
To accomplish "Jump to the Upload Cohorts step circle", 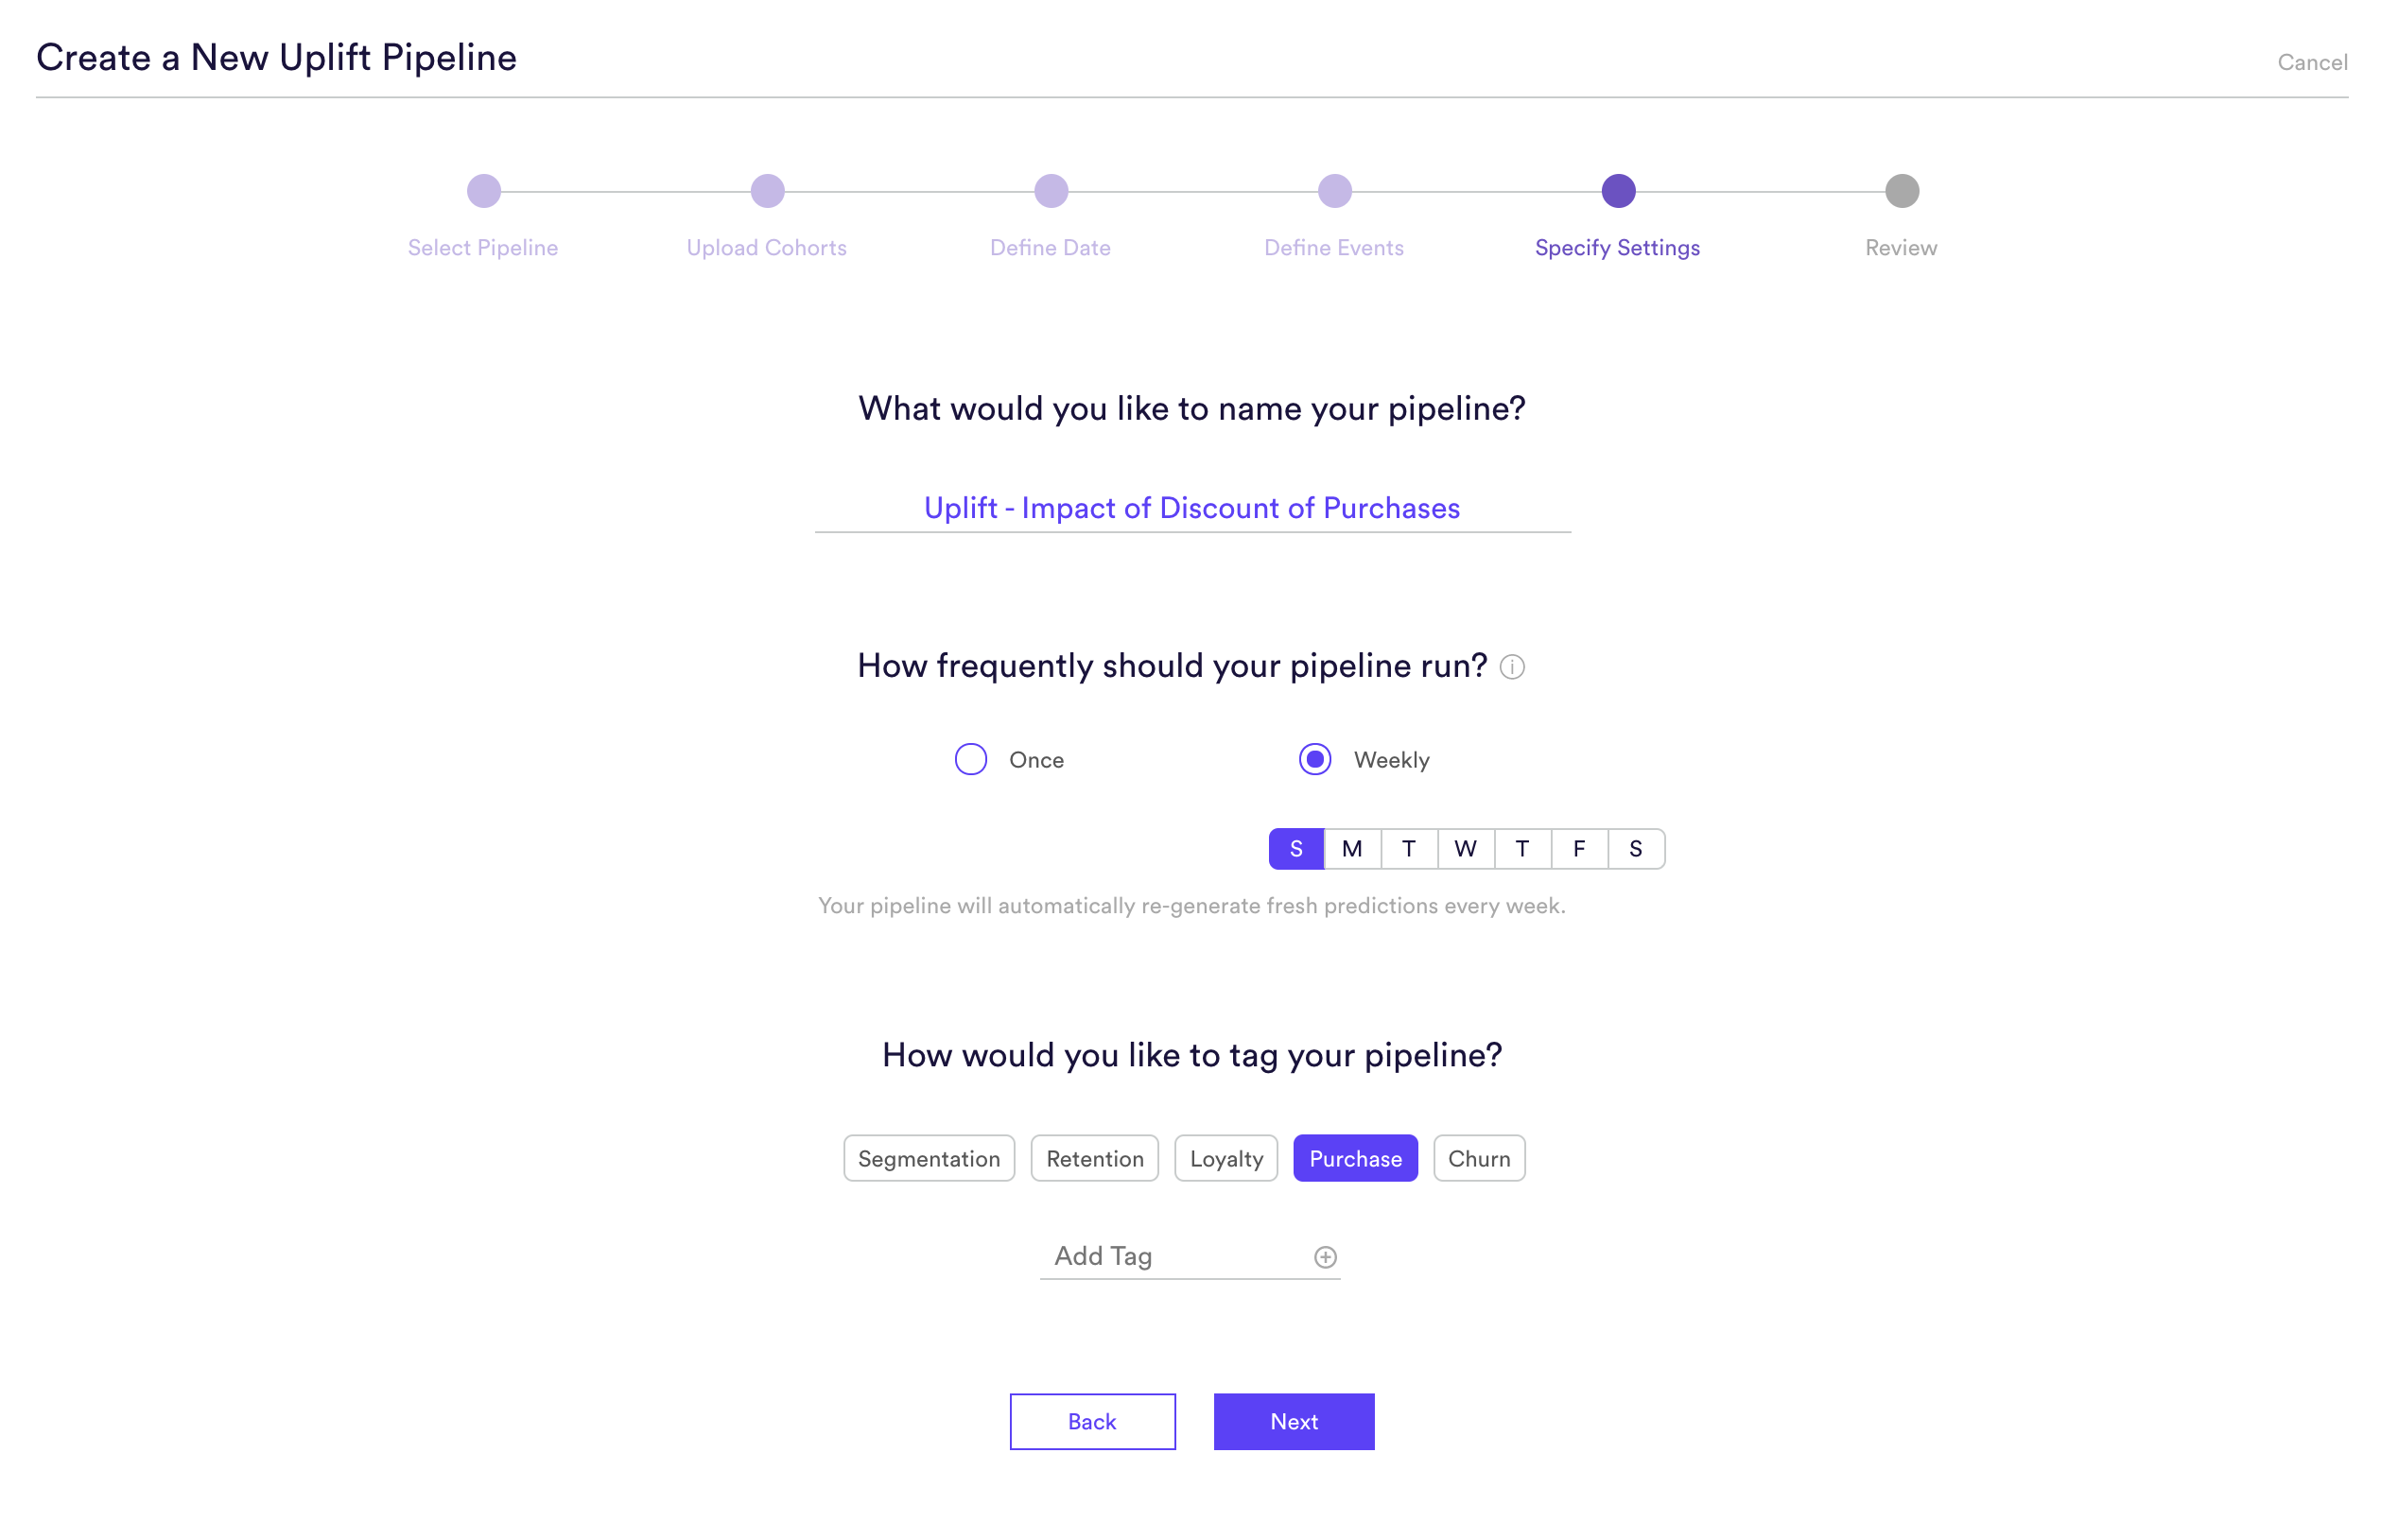I will click(767, 191).
